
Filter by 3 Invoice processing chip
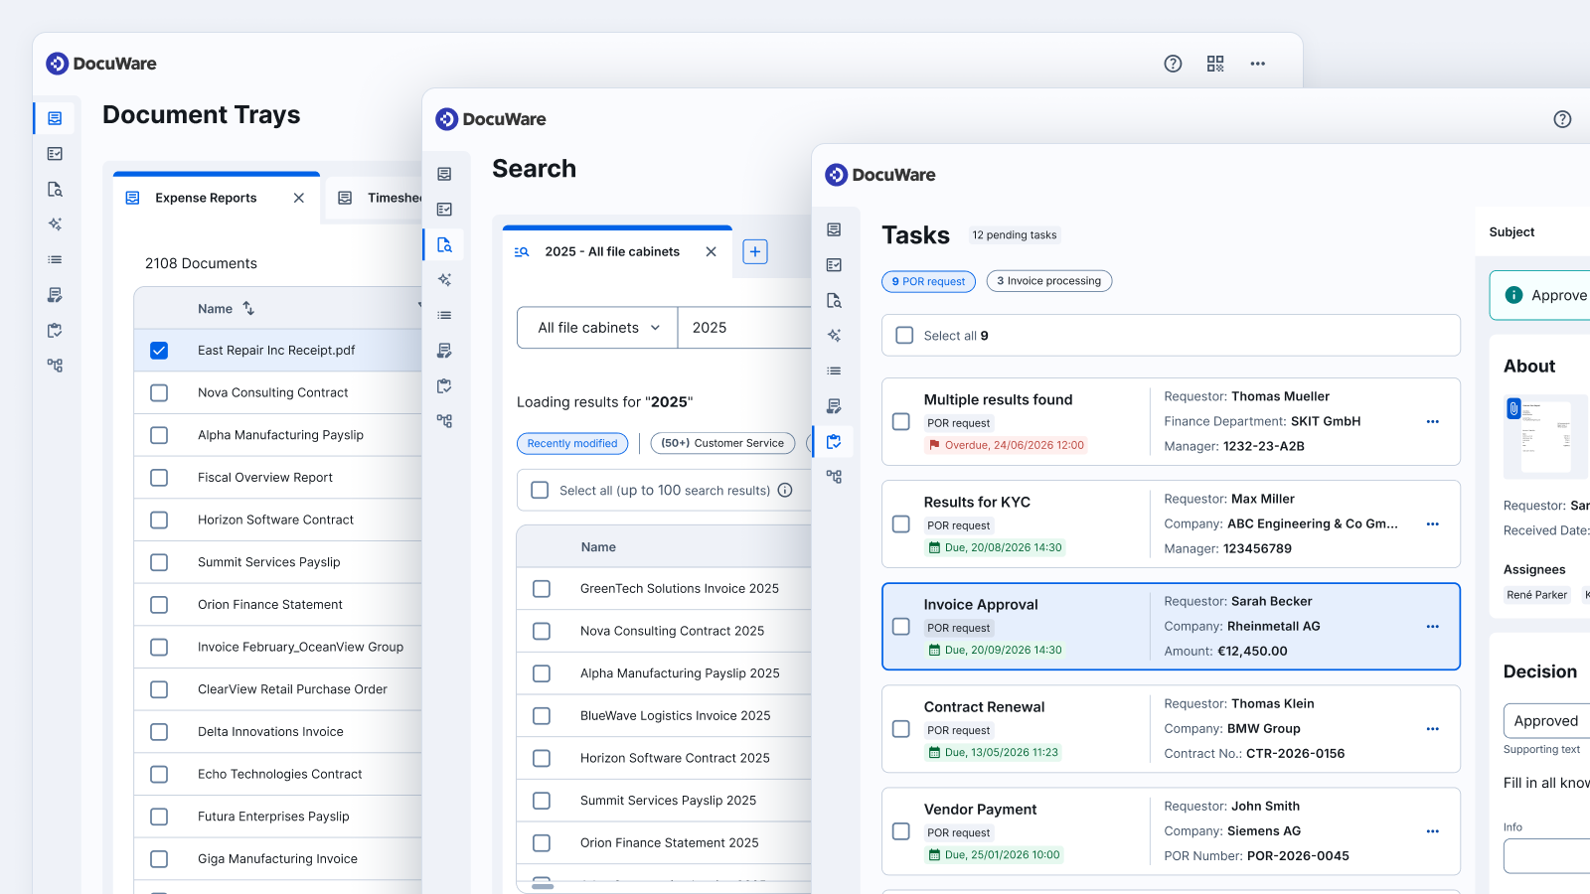point(1049,281)
